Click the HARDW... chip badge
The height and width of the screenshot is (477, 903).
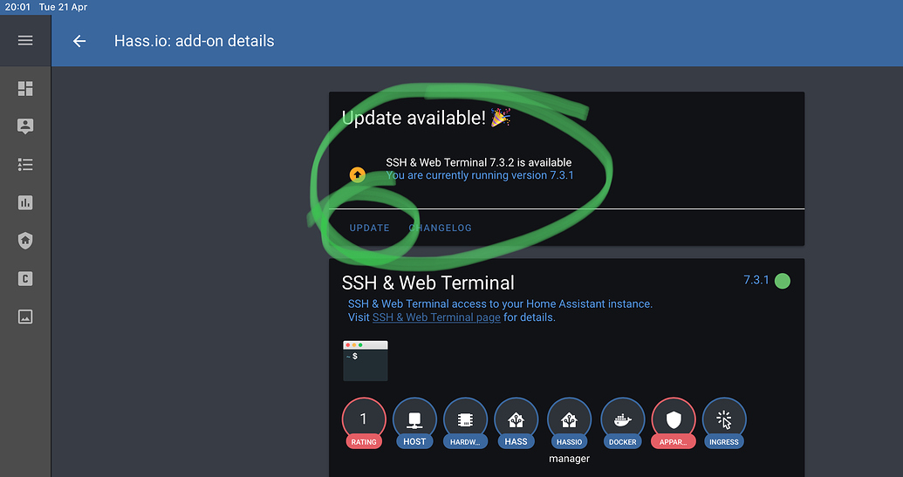coord(465,424)
